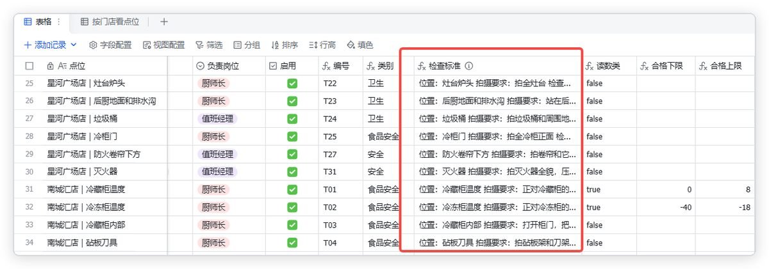Screen dimensions: 769x269
Task: Click the 合格下限 column header
Action: tap(666, 65)
